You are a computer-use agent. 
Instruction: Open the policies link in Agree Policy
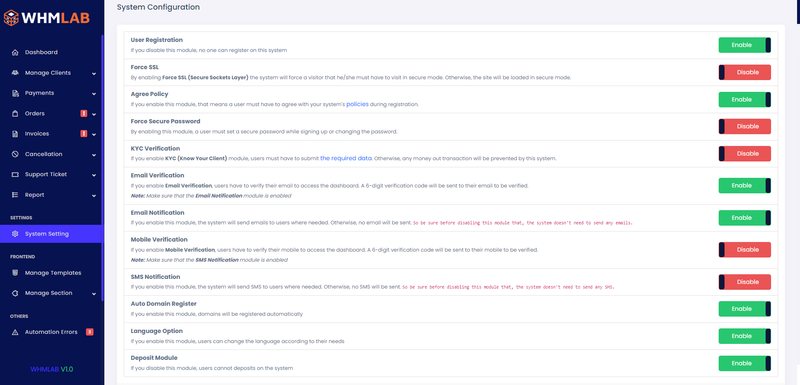click(x=357, y=104)
